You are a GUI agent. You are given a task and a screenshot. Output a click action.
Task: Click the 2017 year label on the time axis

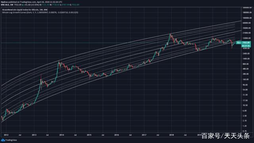point(144,135)
